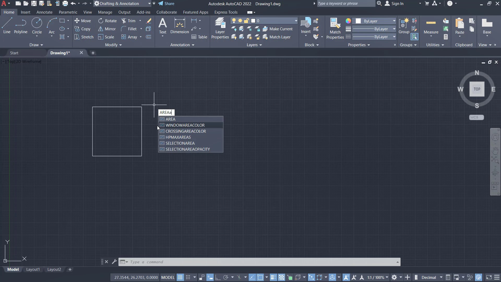Toggle lineweight display in status bar
Image resolution: width=501 pixels, height=282 pixels.
point(273,277)
